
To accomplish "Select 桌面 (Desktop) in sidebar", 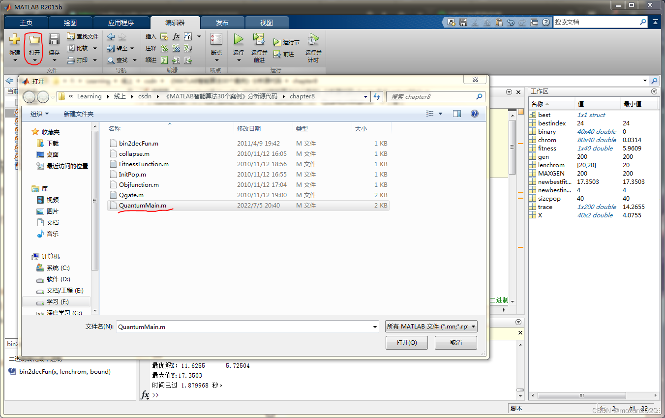I will coord(53,154).
